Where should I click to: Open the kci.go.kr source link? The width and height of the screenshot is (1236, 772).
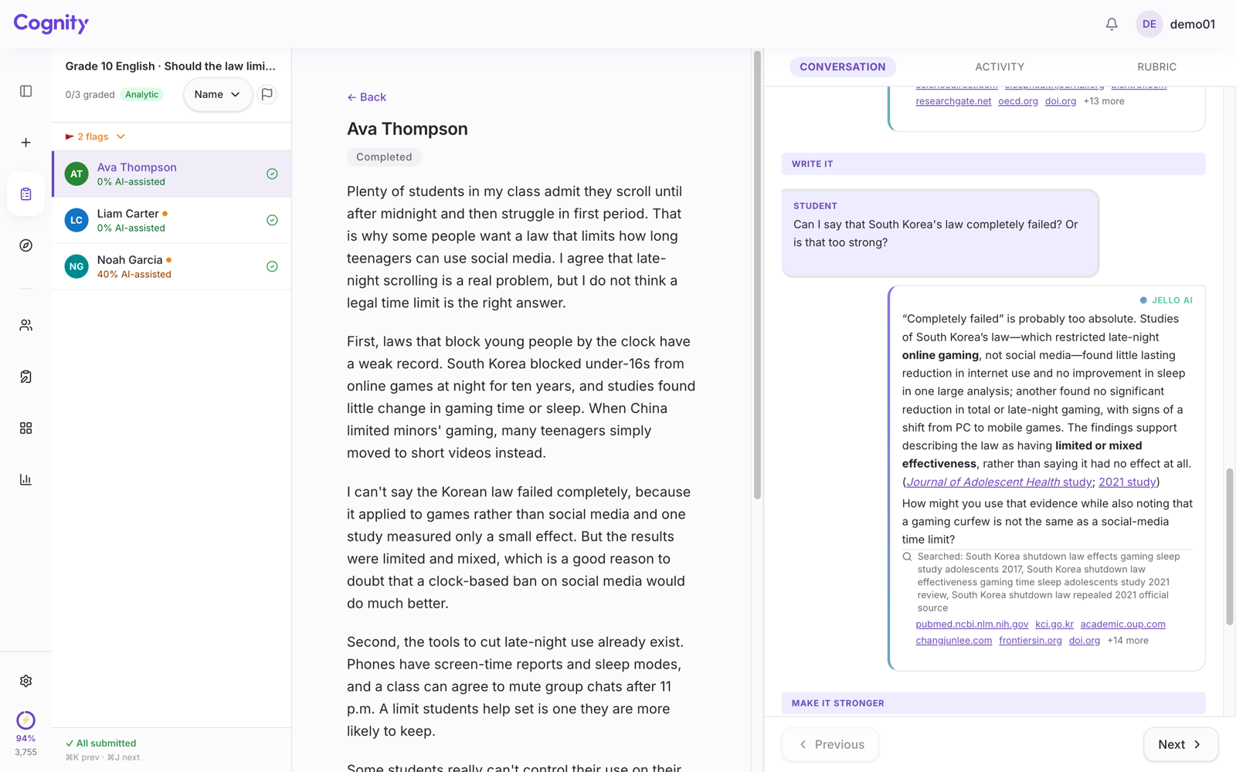click(x=1054, y=624)
